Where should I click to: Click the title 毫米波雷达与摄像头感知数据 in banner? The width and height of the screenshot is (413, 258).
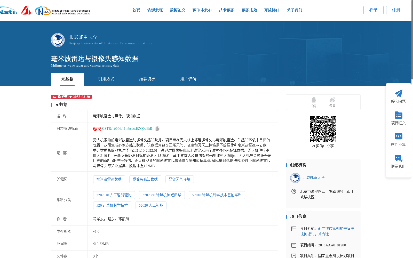94,59
